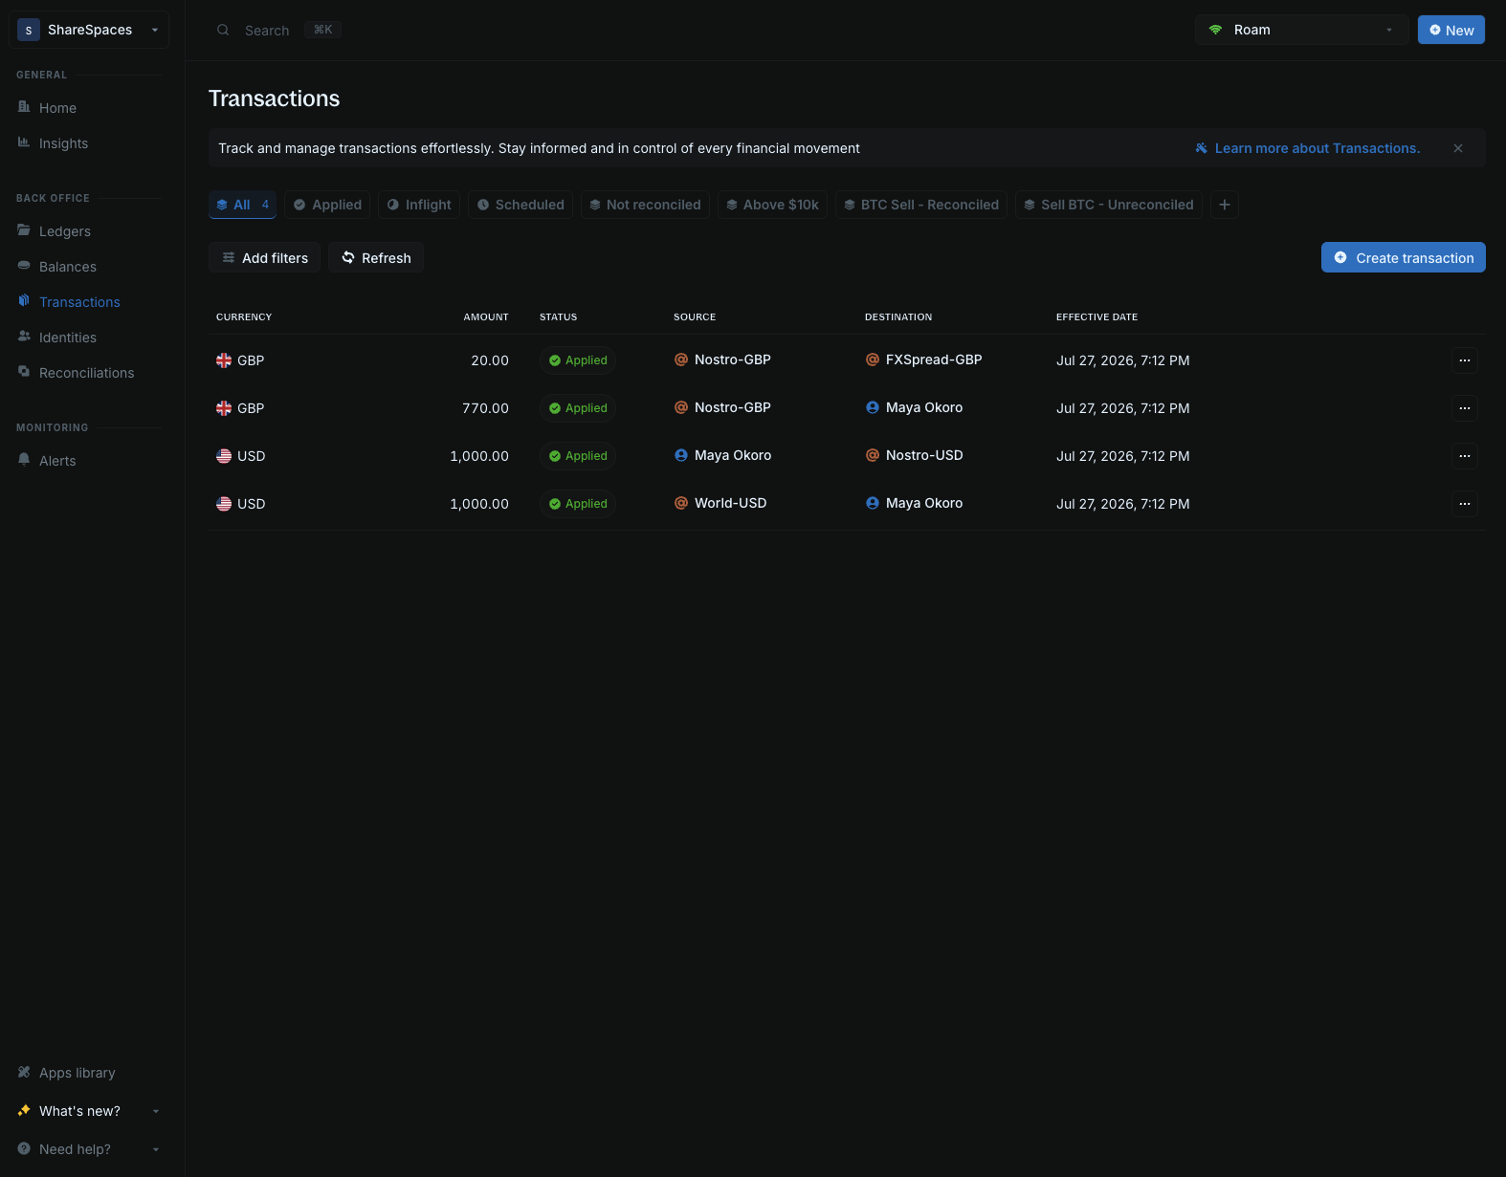Open row menu for World-USD transaction

1465,504
